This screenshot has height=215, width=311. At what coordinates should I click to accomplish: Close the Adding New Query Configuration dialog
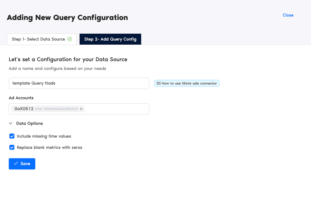(x=288, y=15)
